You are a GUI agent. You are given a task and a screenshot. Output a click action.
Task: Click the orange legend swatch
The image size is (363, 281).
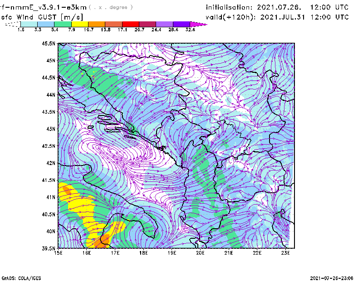pos(97,24)
